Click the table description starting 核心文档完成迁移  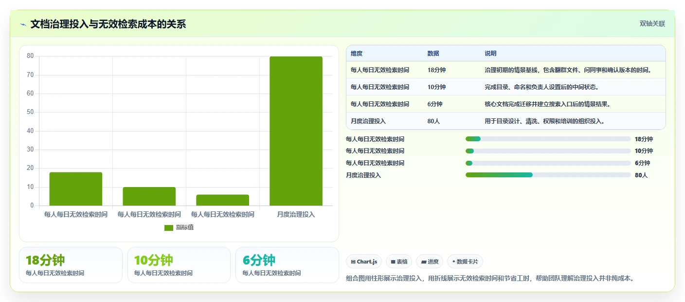pyautogui.click(x=547, y=104)
